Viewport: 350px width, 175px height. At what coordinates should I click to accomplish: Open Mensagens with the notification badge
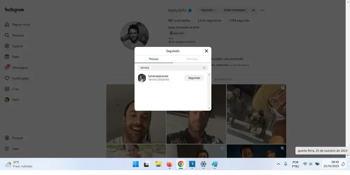tap(20, 68)
